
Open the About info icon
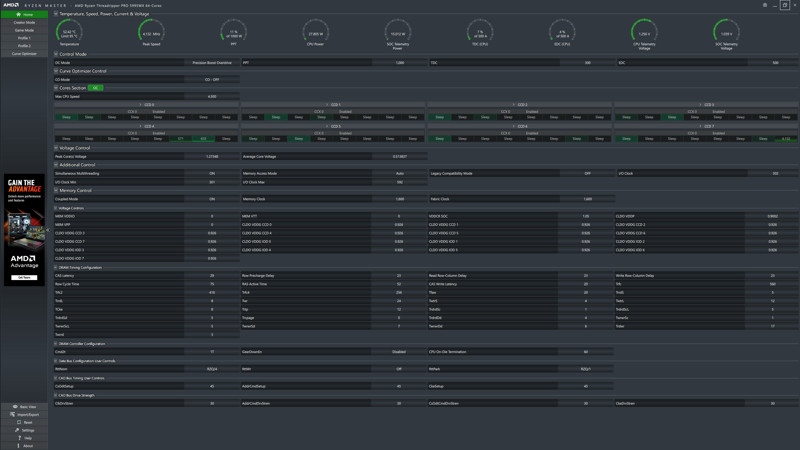coord(18,446)
